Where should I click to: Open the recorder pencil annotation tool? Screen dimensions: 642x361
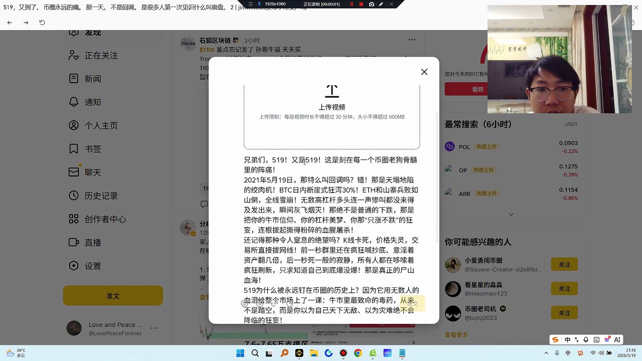381,4
